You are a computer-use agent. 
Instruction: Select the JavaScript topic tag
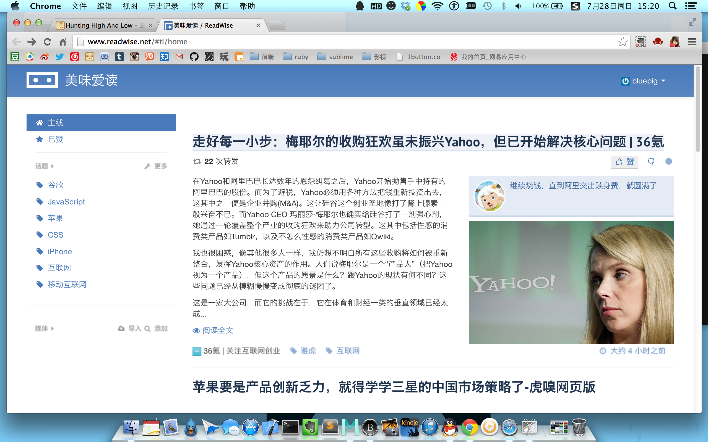[66, 202]
